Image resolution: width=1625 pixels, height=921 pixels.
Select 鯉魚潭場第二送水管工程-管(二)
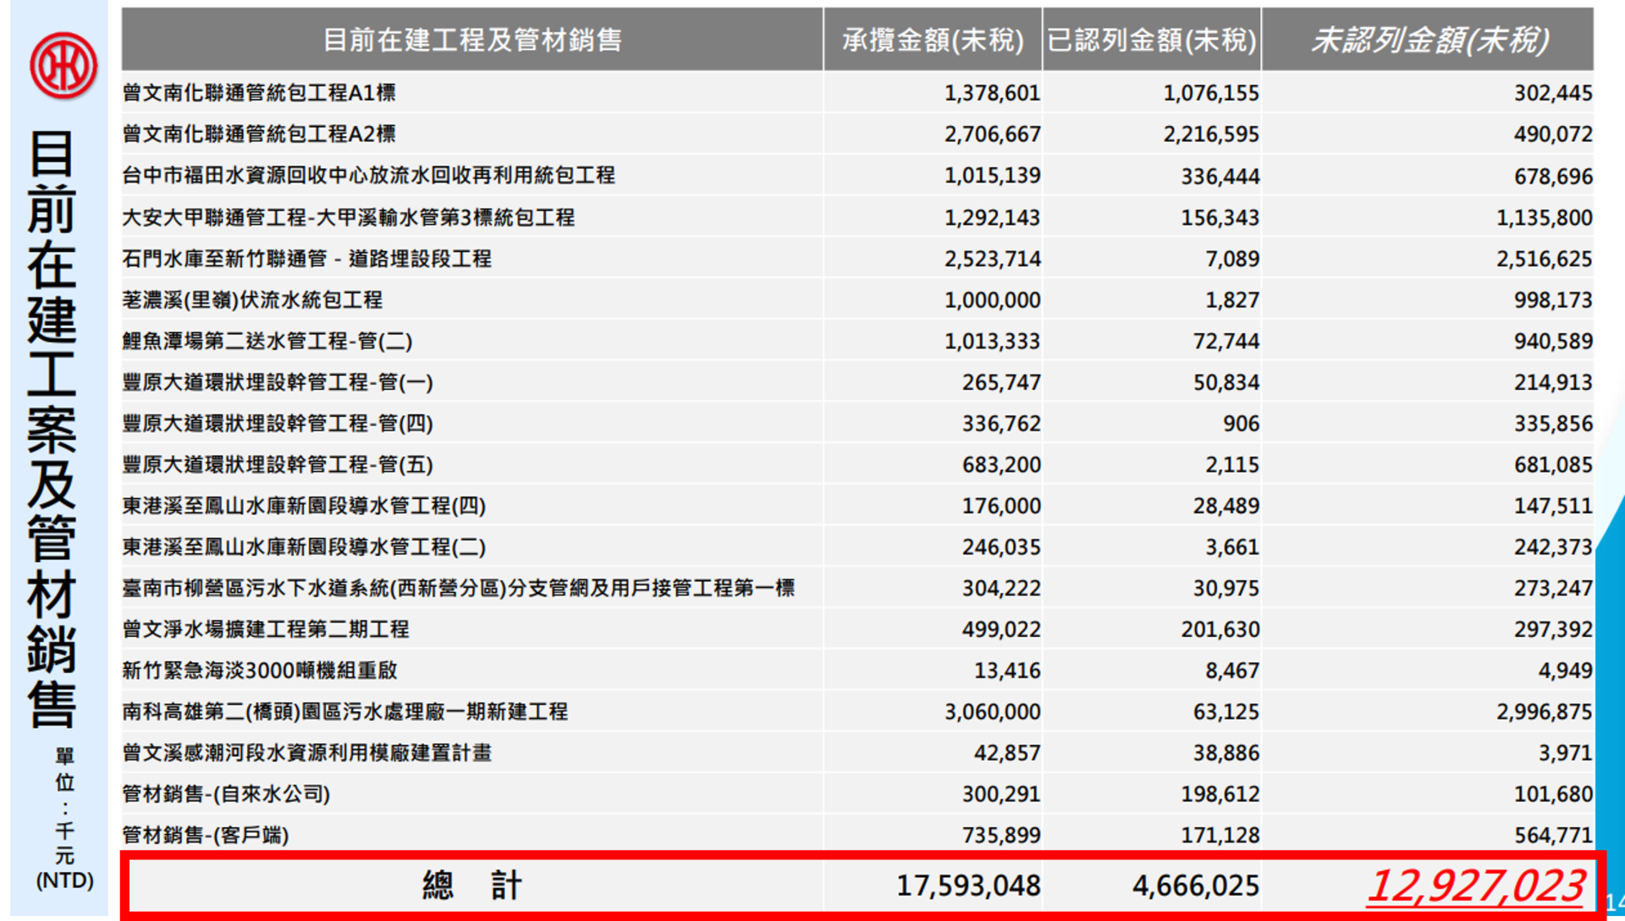click(267, 341)
